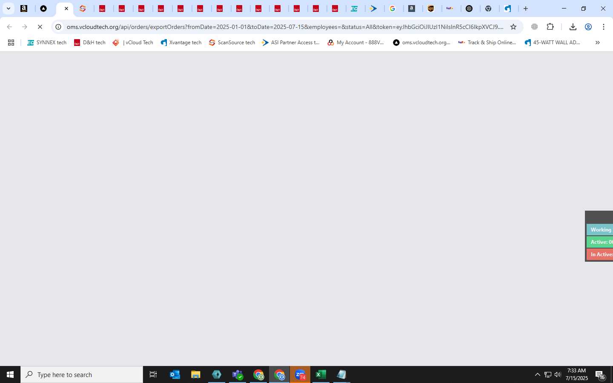
Task: Close the active exportOrders tab
Action: (x=66, y=9)
